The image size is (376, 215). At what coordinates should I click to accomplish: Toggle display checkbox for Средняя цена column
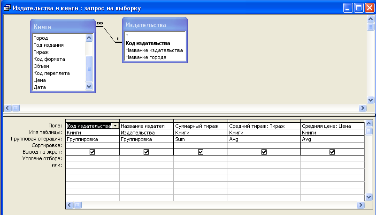tap(332, 152)
